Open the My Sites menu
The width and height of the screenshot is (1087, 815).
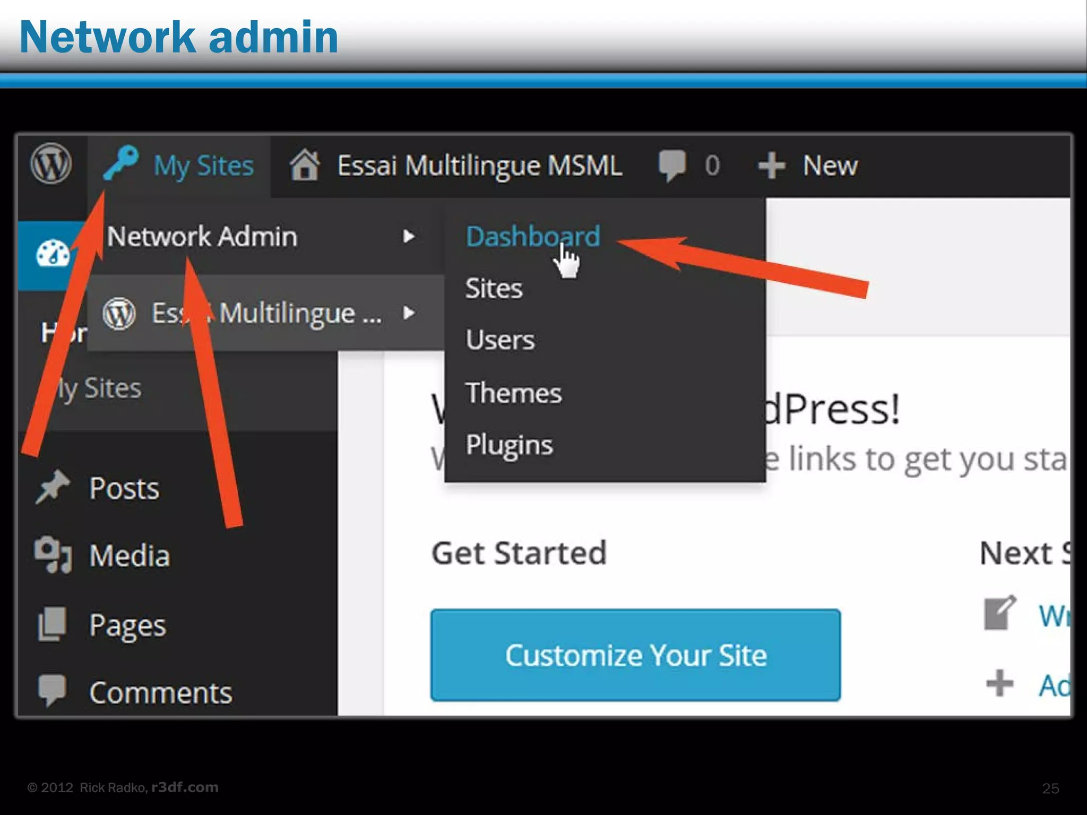tap(179, 166)
